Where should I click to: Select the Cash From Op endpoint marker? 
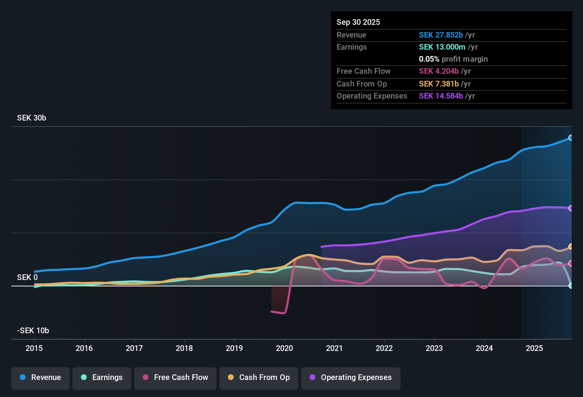click(571, 247)
